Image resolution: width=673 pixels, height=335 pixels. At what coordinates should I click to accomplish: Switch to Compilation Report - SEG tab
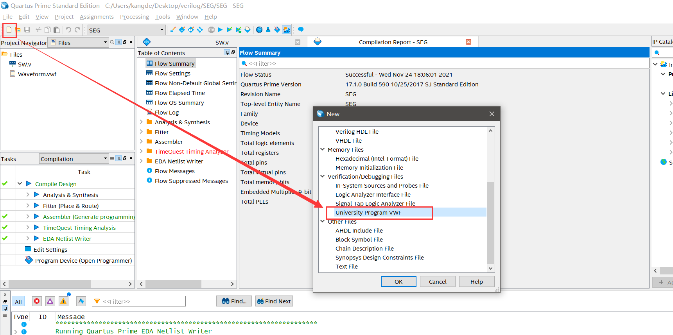pos(393,42)
